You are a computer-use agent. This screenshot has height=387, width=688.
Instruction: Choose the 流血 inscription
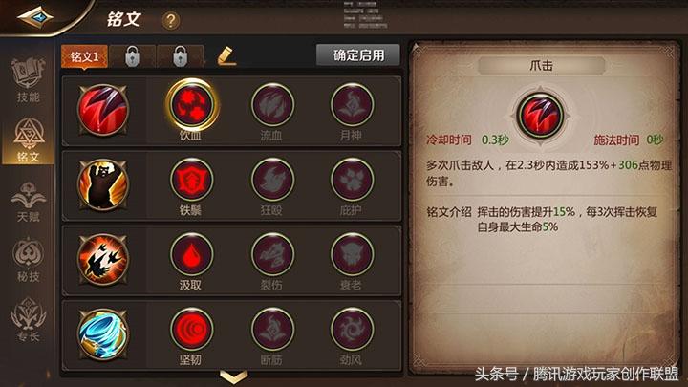coord(272,105)
